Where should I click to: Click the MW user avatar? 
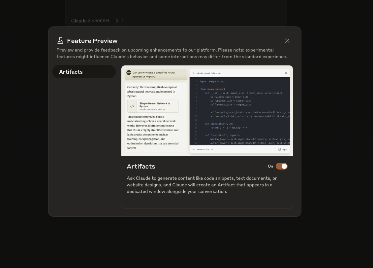[129, 72]
